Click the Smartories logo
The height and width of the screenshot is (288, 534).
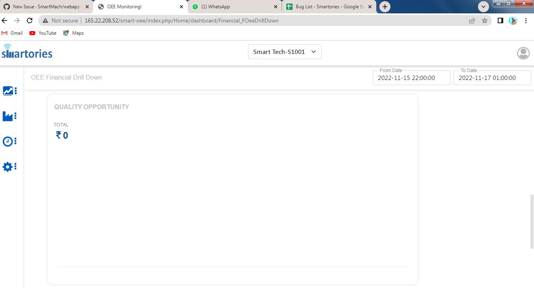27,52
